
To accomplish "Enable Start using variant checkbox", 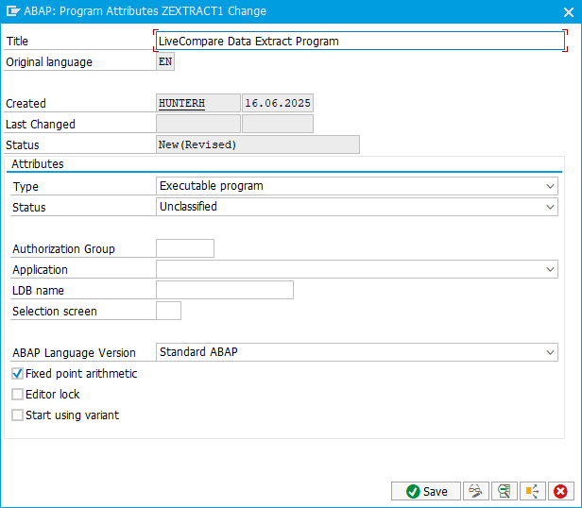I will coord(17,415).
